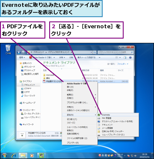Toggle the preview pane icon in toolbar

click(125, 57)
